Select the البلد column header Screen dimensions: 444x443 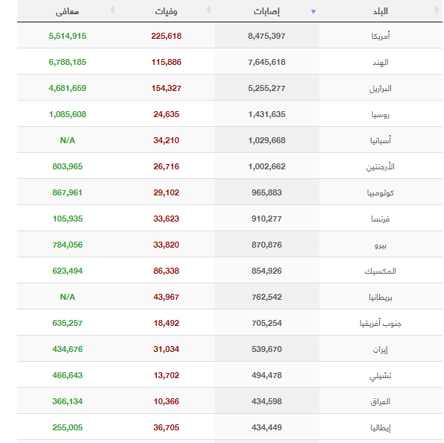381,11
